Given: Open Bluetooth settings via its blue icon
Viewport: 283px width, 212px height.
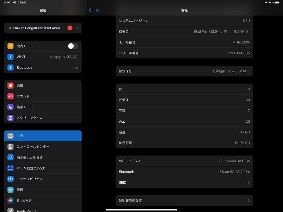Looking at the screenshot, I should pos(10,67).
